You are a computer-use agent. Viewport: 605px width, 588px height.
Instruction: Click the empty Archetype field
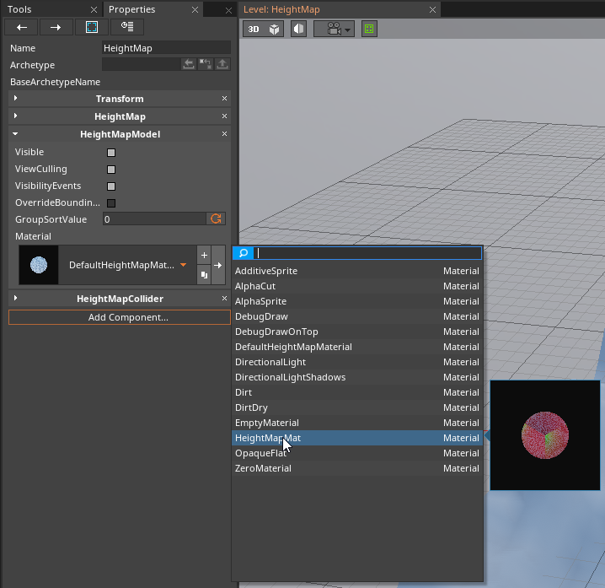click(x=142, y=64)
